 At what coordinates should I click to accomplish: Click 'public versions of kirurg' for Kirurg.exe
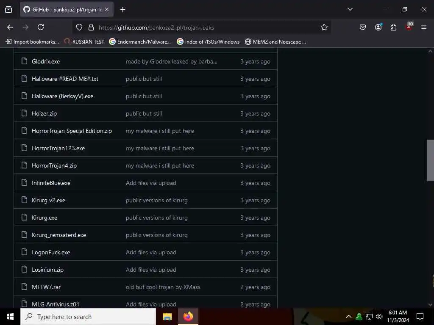coord(157,218)
